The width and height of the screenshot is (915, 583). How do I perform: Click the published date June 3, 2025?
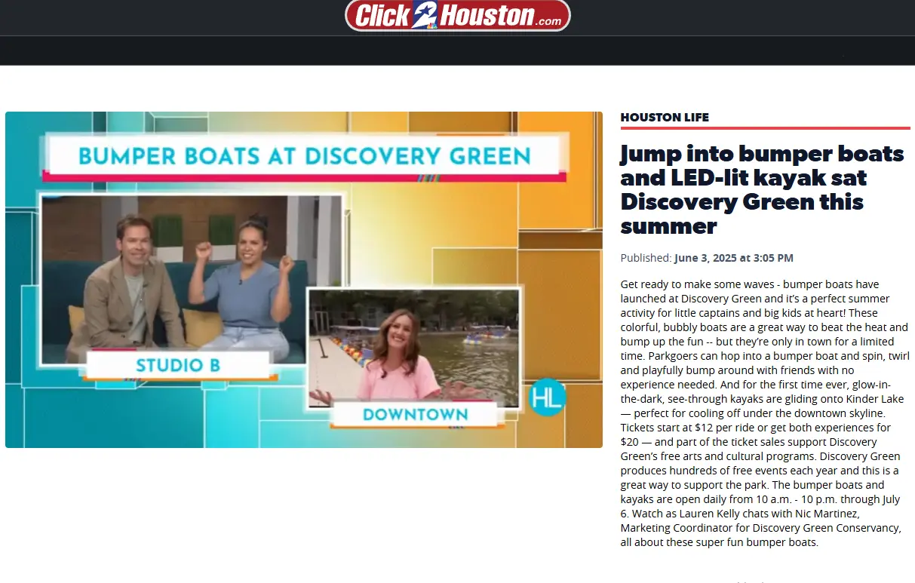coord(734,258)
